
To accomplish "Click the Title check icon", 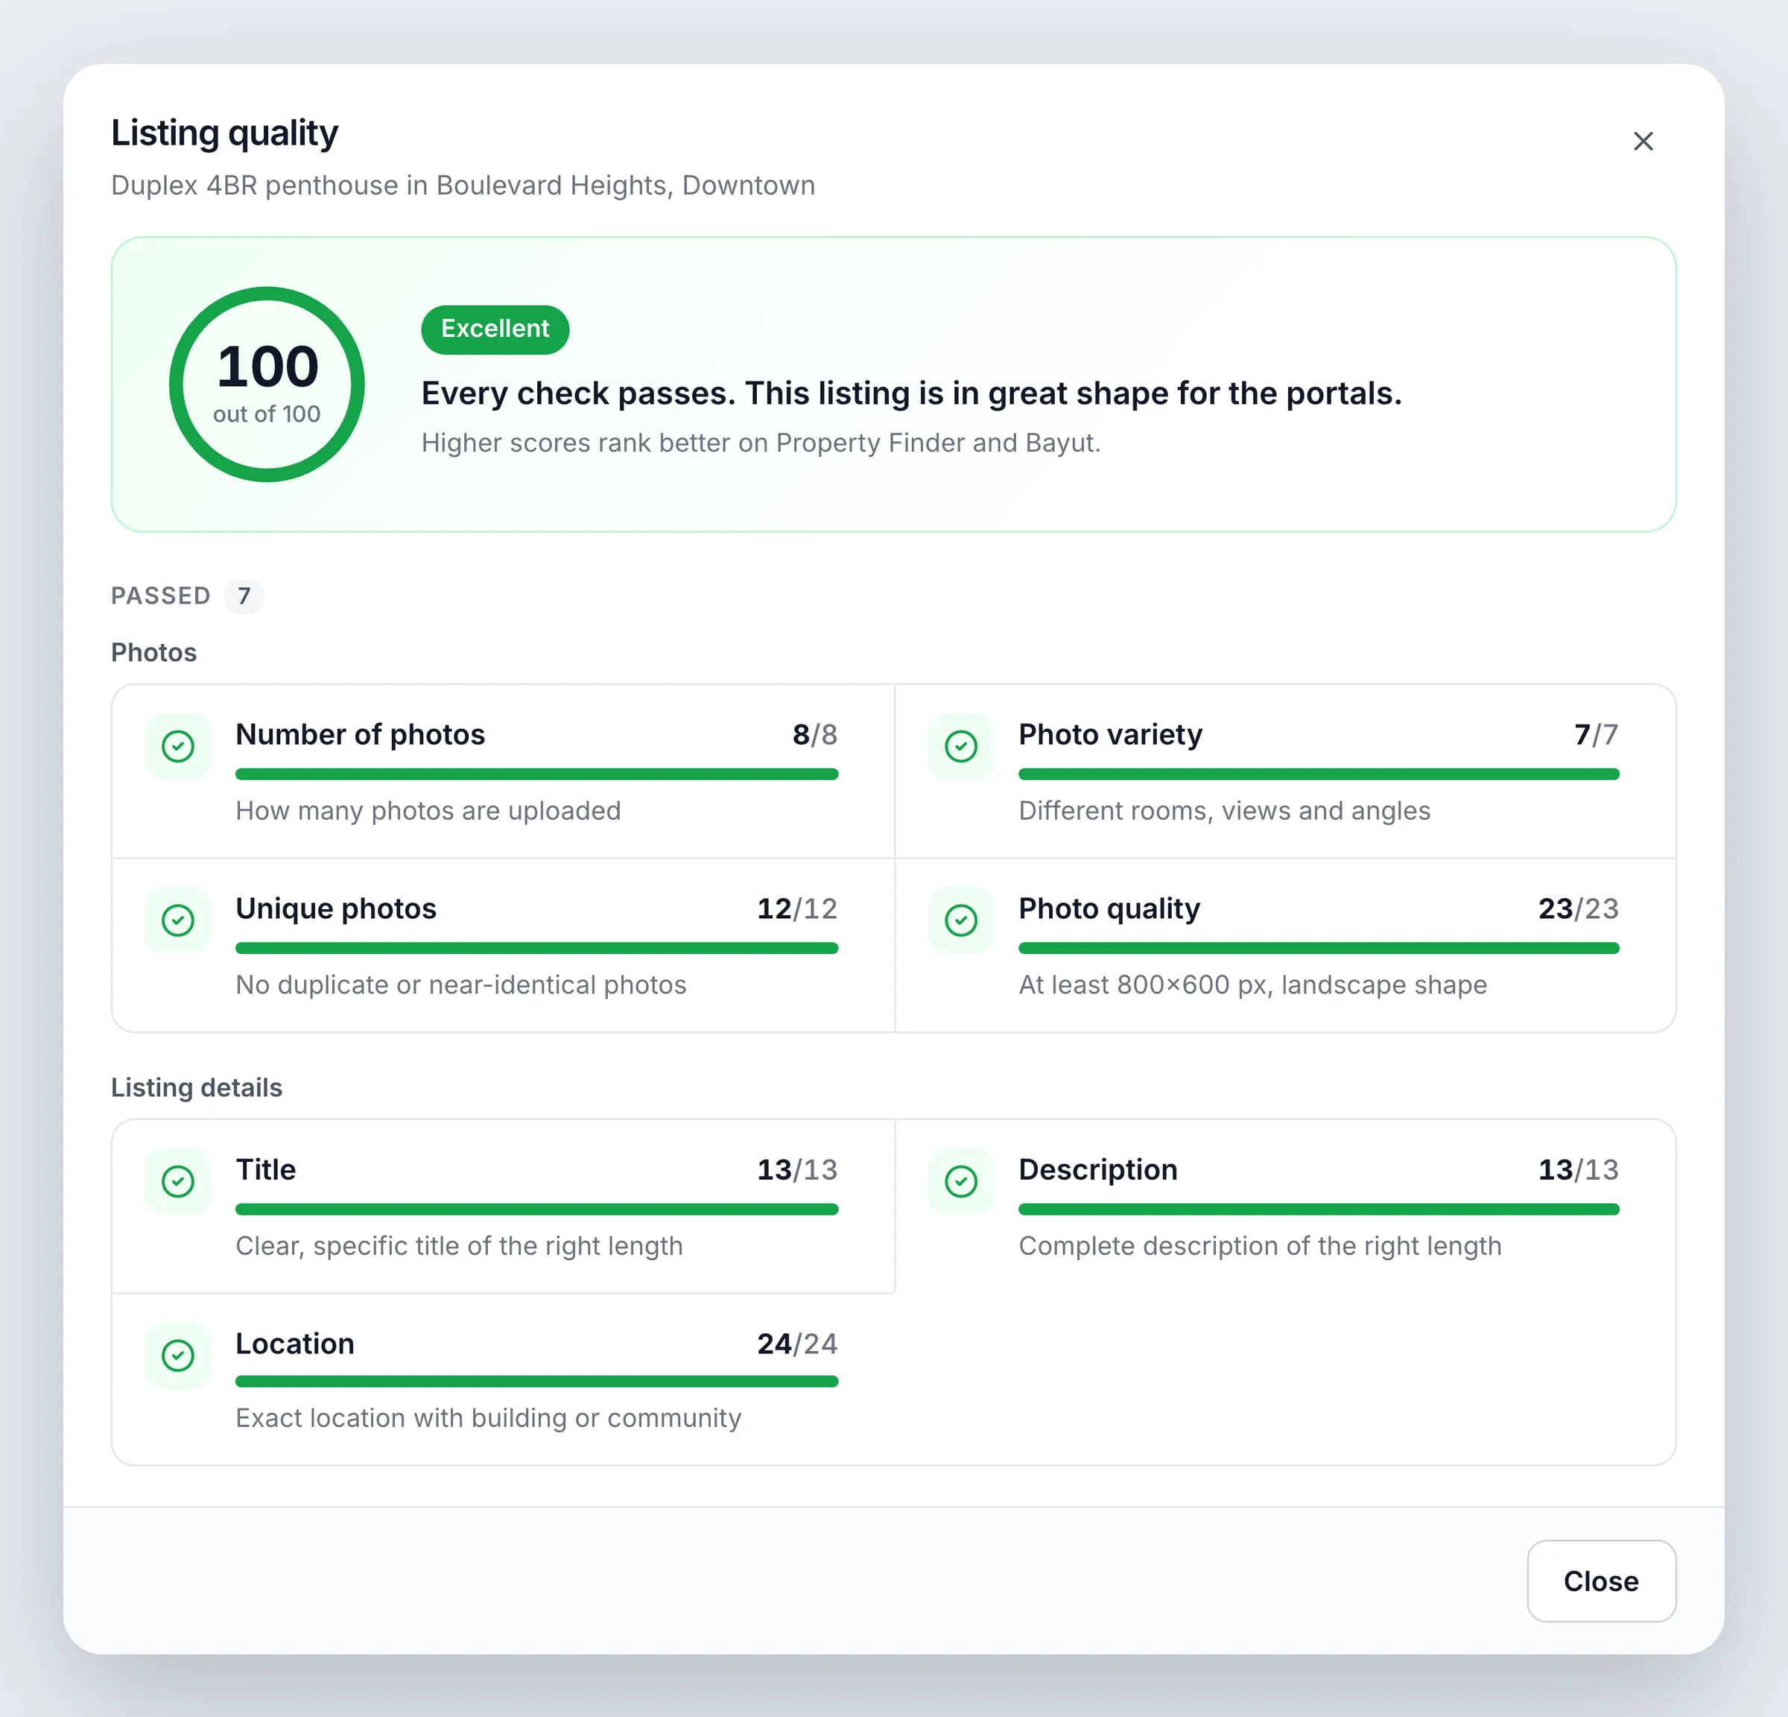I will [x=178, y=1181].
